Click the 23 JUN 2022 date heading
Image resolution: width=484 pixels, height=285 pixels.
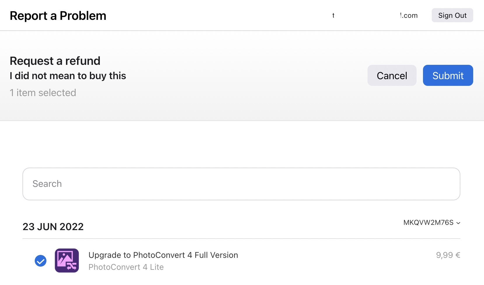53,227
